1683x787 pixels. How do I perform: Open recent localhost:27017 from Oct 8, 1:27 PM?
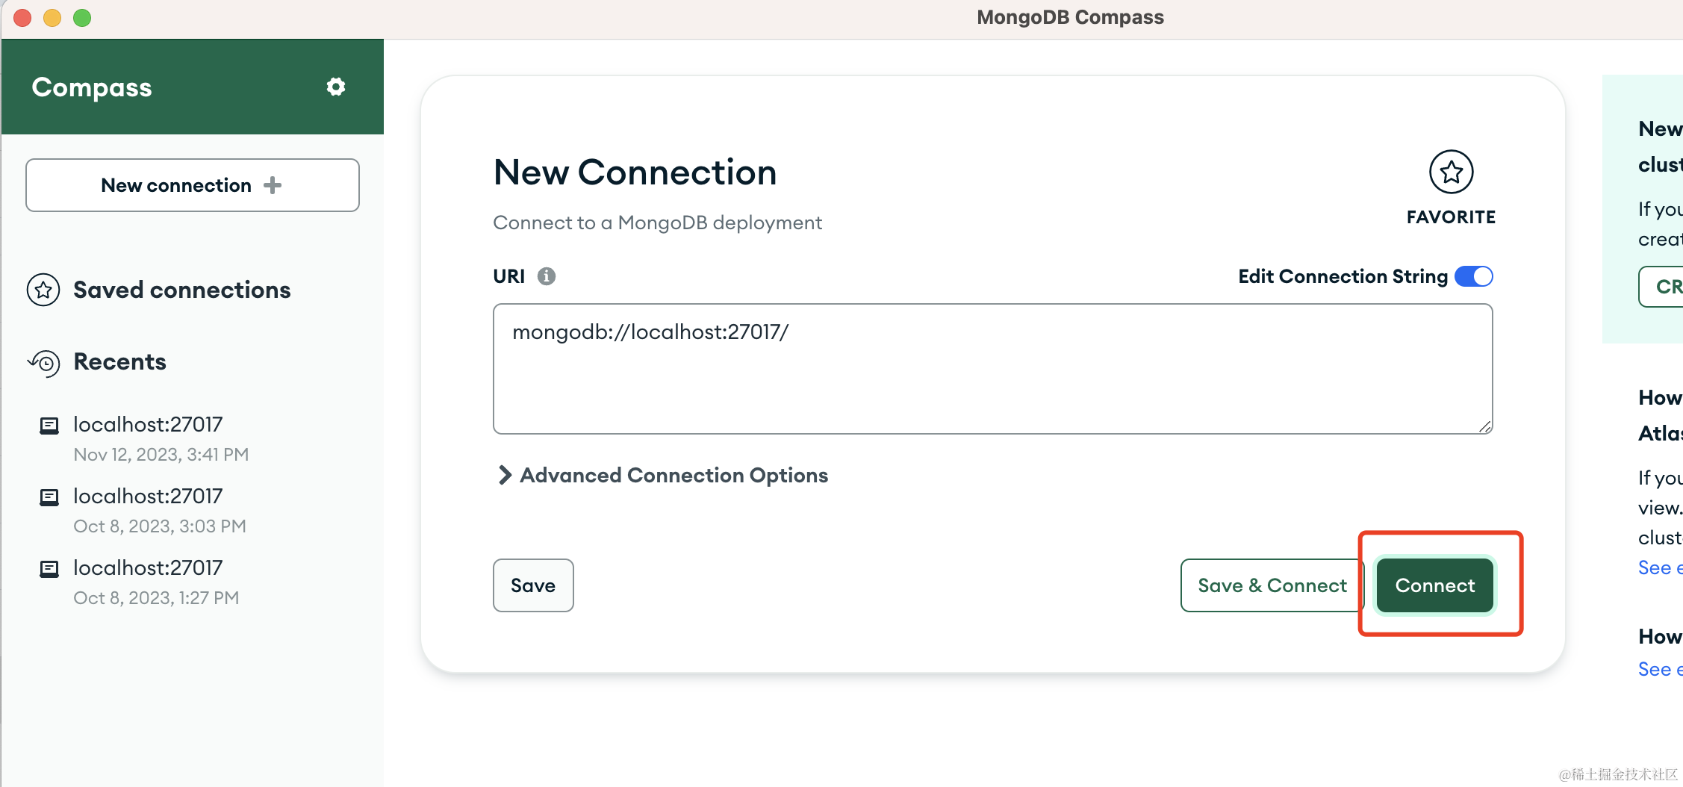click(x=148, y=568)
